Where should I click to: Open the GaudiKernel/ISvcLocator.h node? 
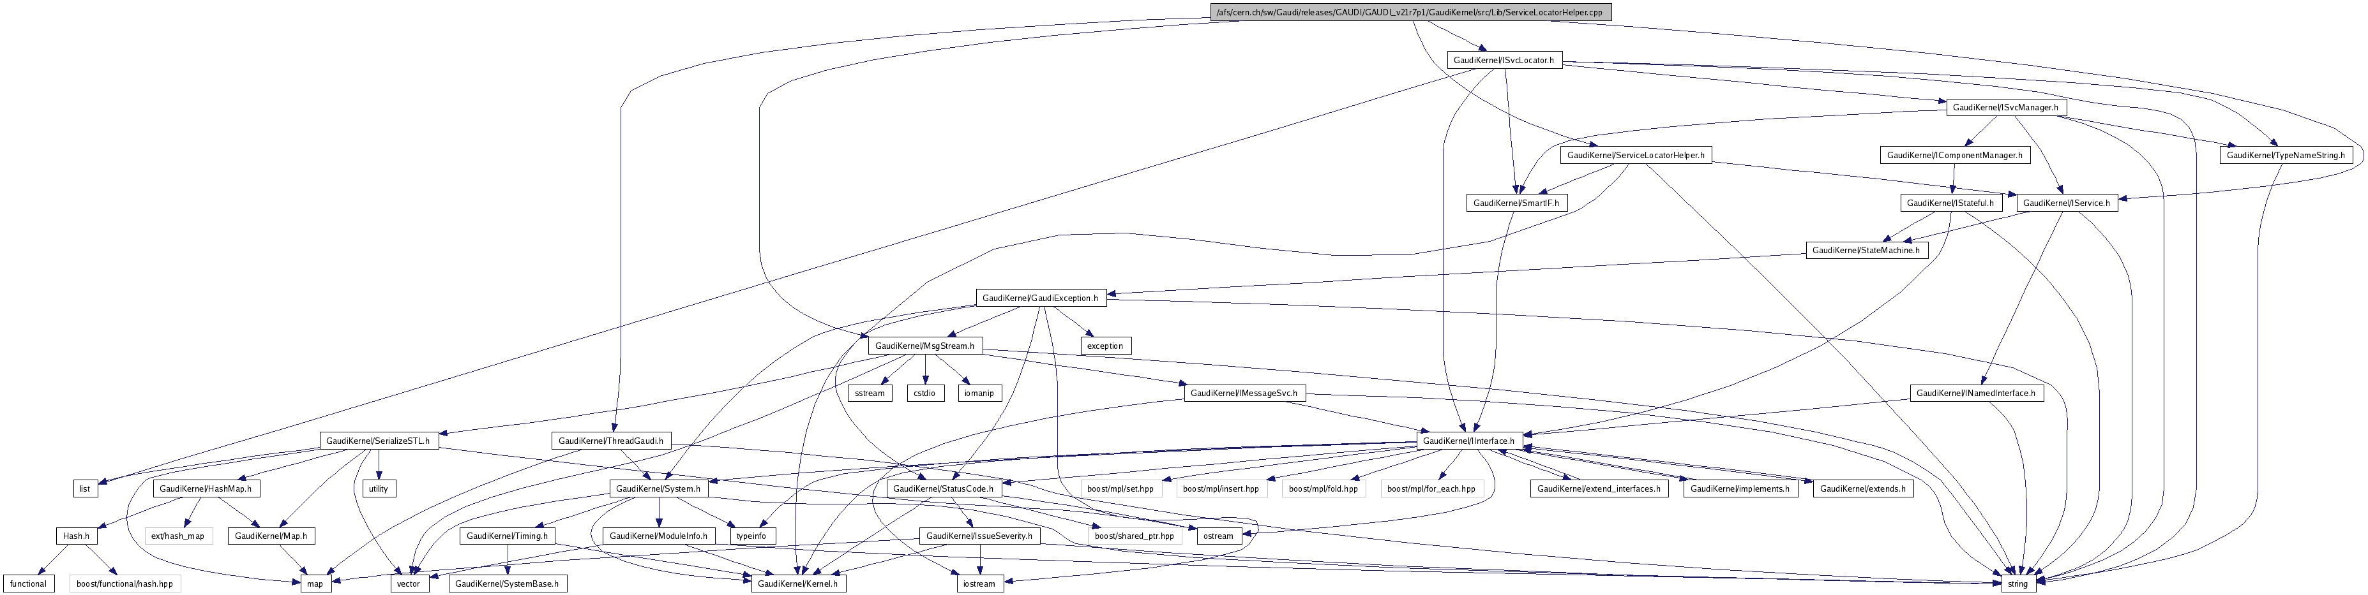(1505, 61)
